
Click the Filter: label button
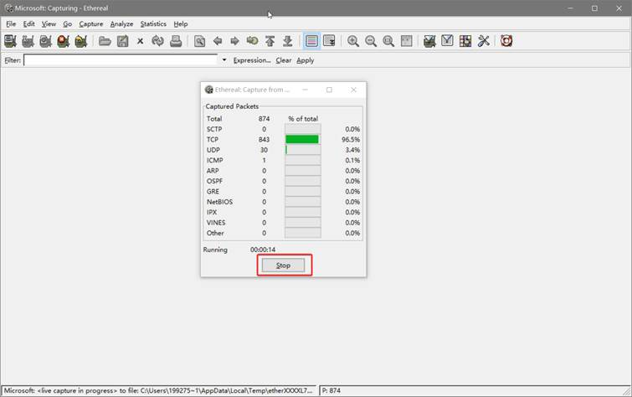click(13, 60)
